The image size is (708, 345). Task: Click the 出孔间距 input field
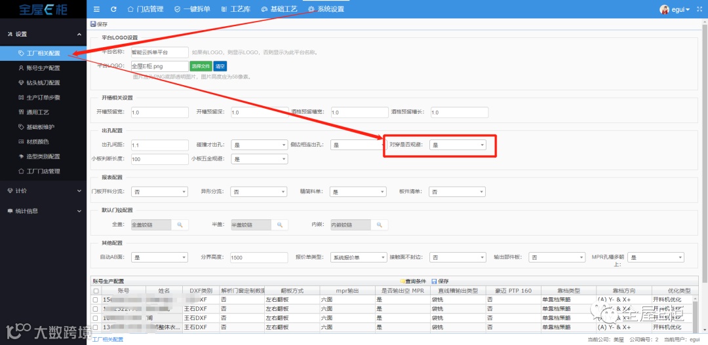coord(159,145)
